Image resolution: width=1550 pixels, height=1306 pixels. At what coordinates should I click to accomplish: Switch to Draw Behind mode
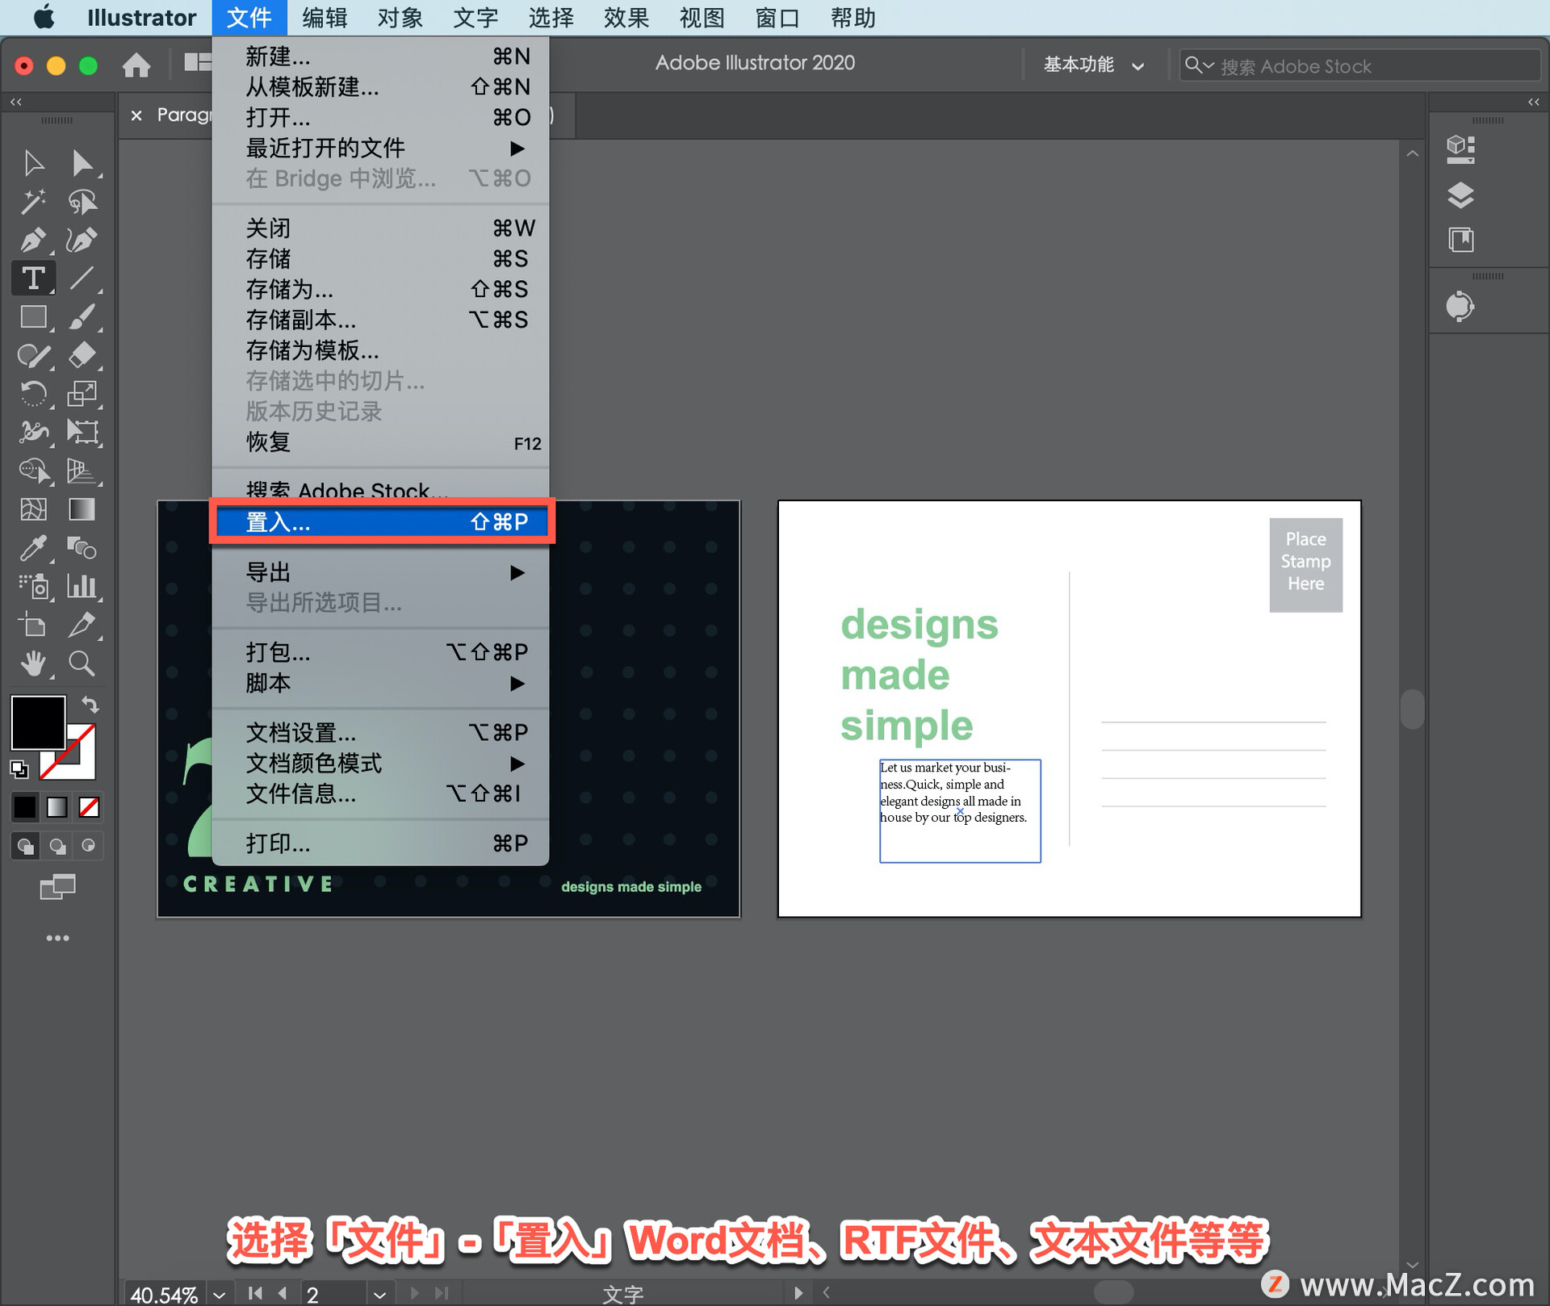tap(57, 846)
